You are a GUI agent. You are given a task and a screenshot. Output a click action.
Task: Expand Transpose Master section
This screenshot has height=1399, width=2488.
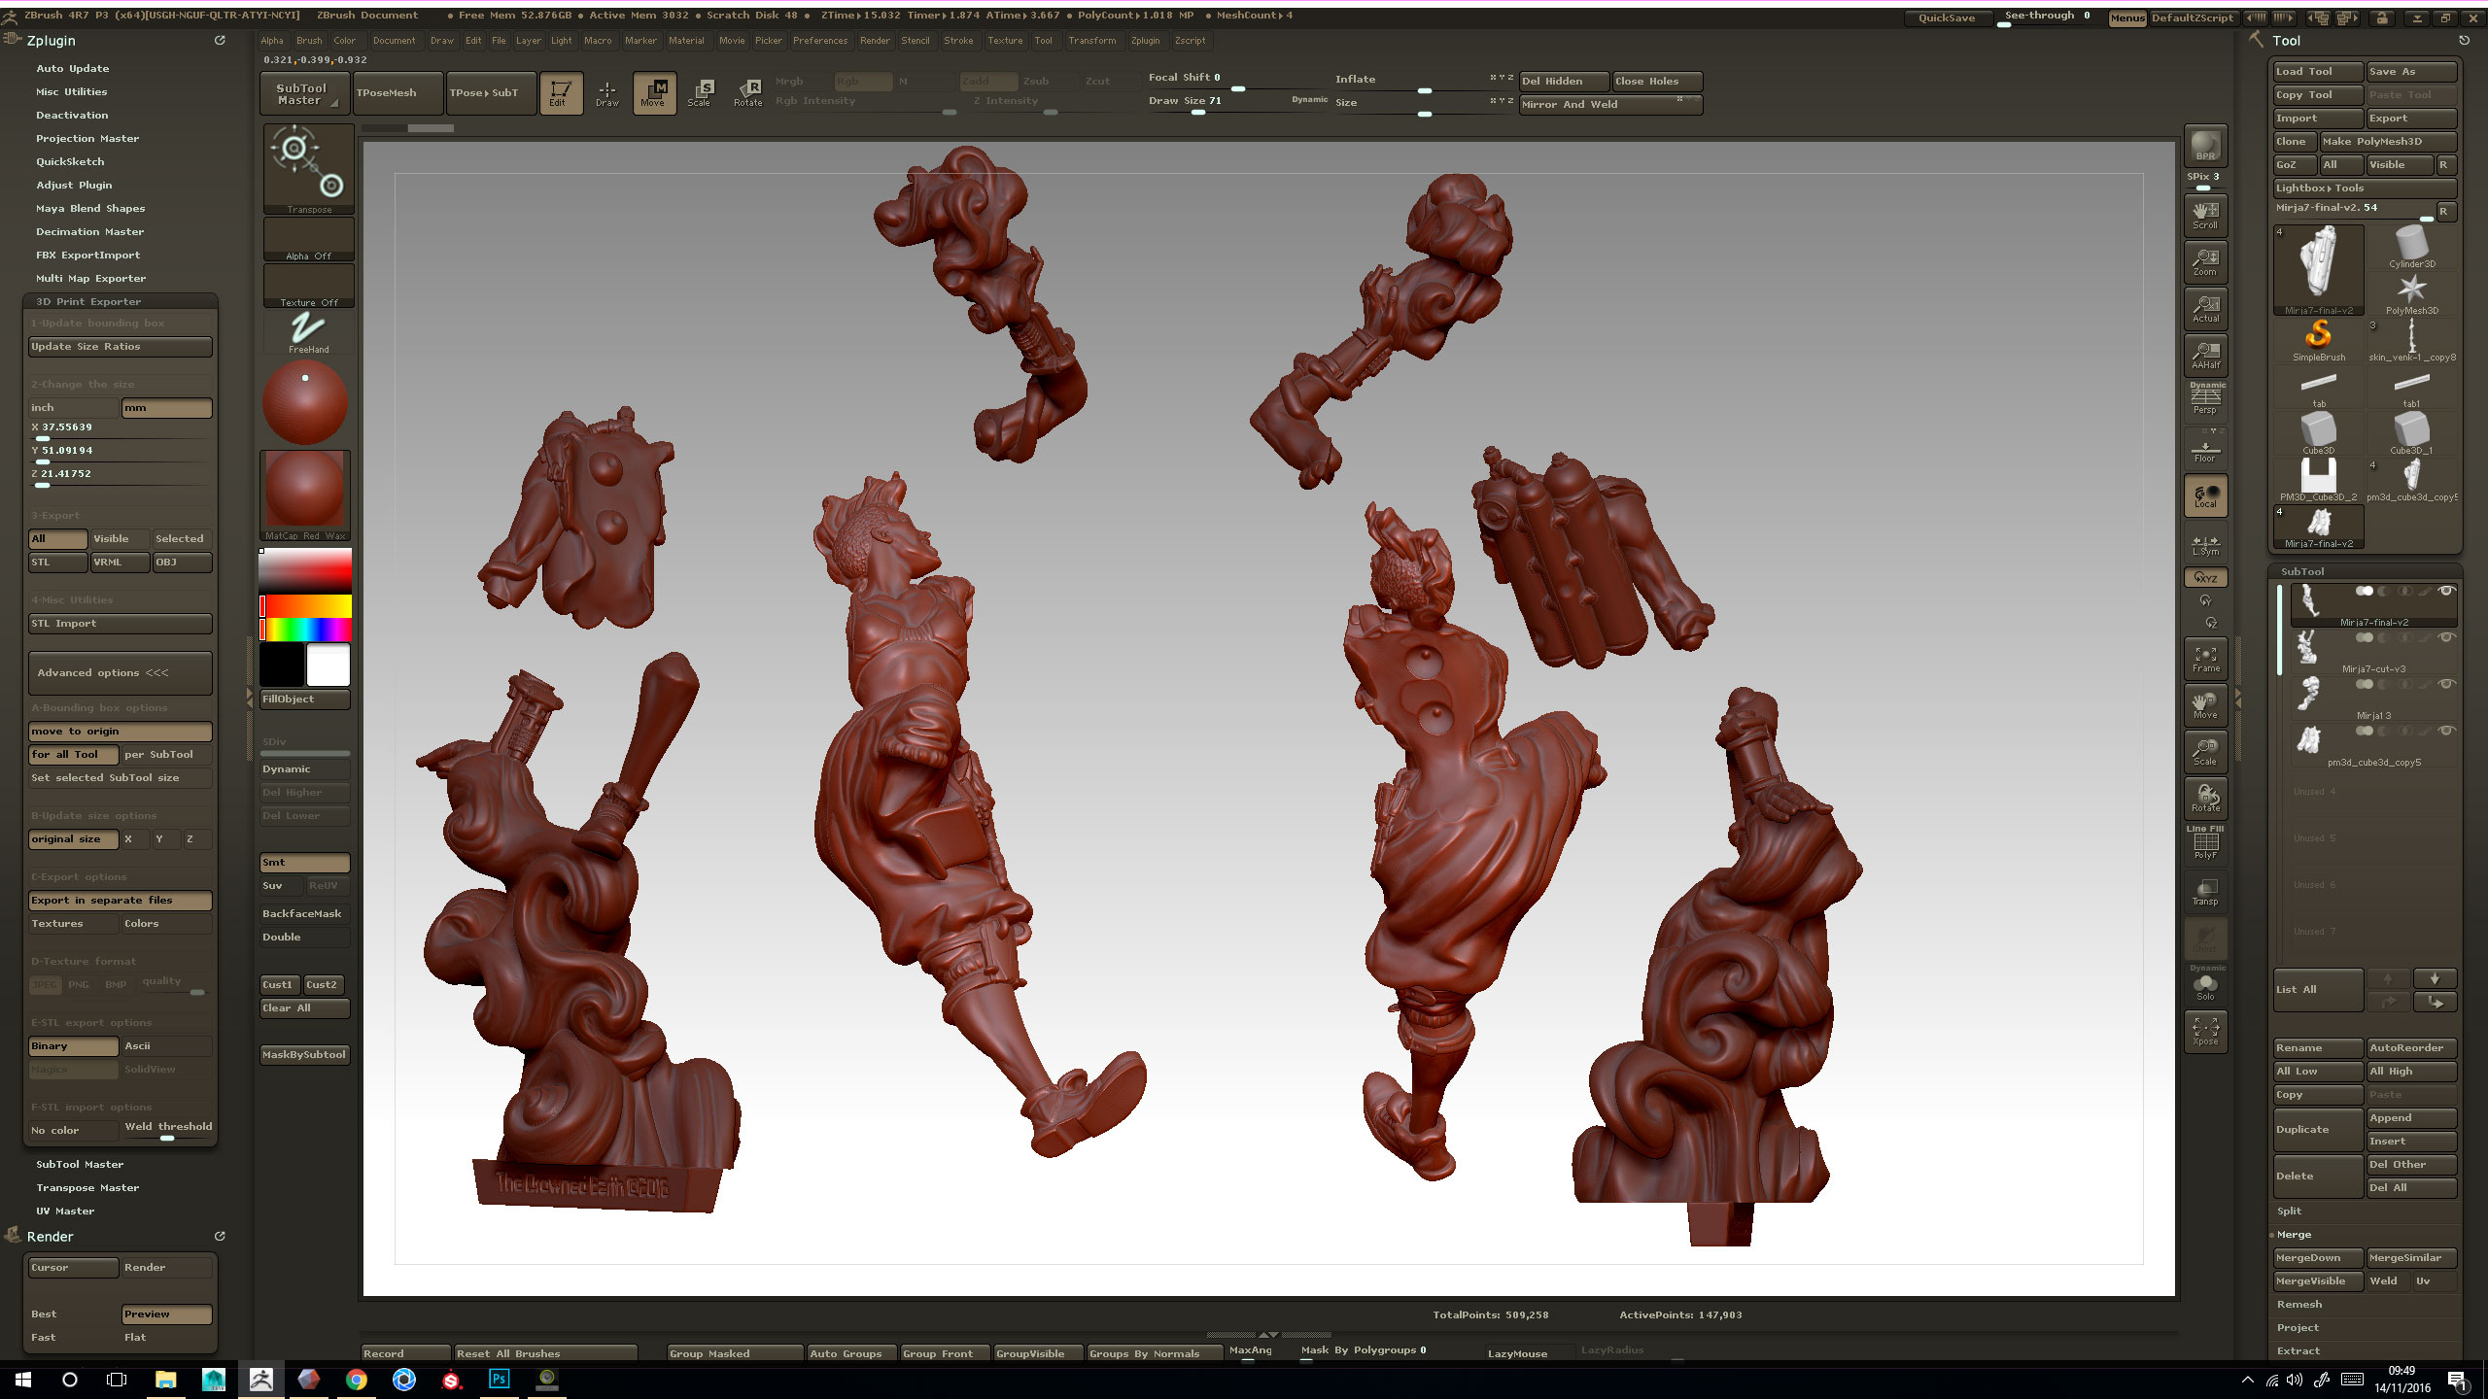[87, 1187]
